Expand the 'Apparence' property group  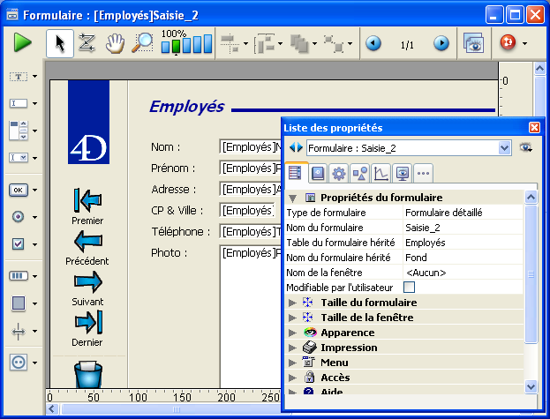(293, 333)
